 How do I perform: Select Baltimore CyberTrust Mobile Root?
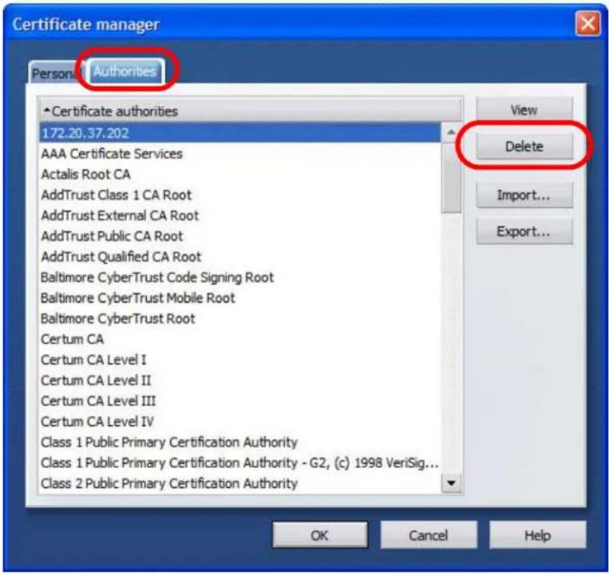pyautogui.click(x=240, y=298)
